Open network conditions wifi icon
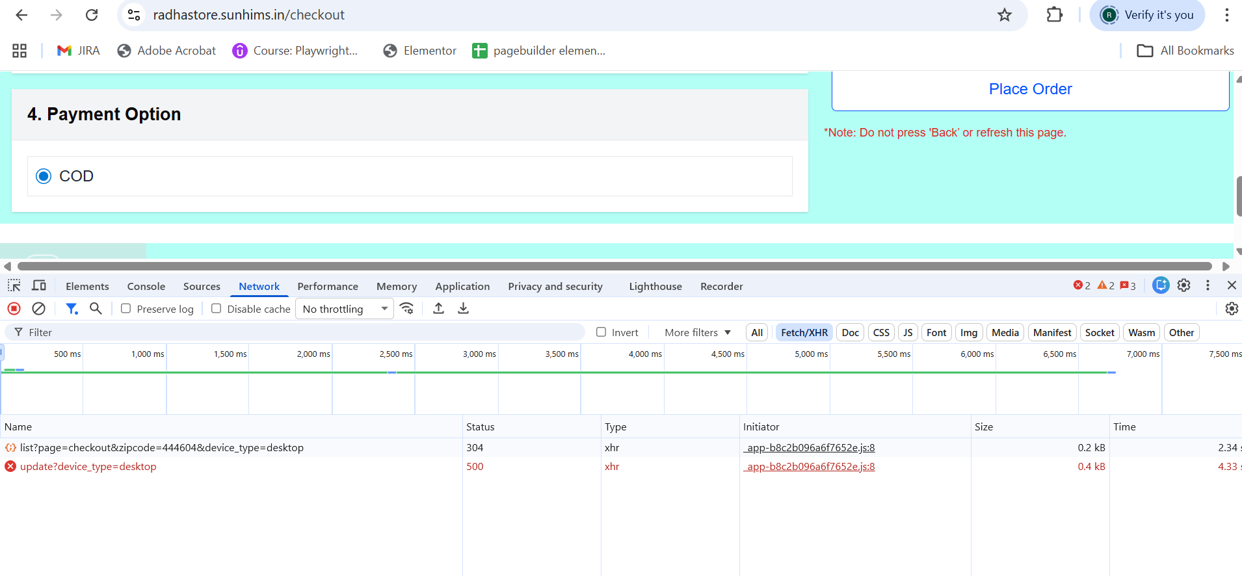The width and height of the screenshot is (1242, 576). pyautogui.click(x=407, y=309)
